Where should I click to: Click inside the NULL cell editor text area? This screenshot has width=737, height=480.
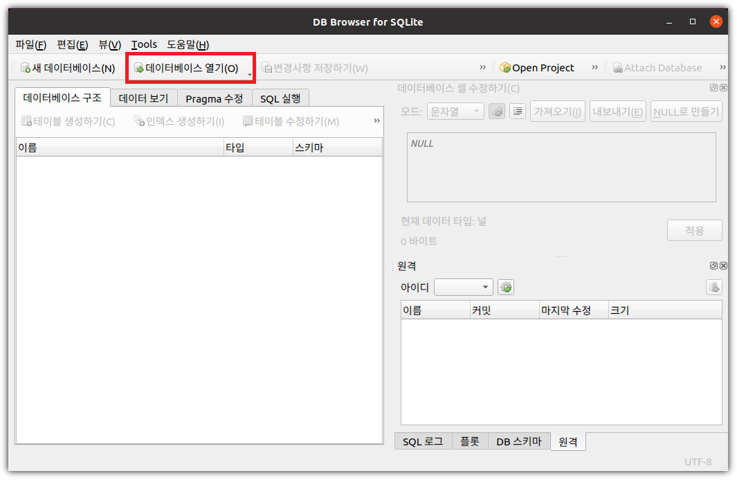pyautogui.click(x=561, y=167)
